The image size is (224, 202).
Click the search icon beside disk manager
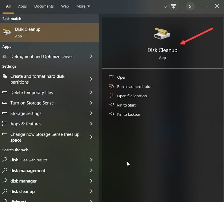5,181
